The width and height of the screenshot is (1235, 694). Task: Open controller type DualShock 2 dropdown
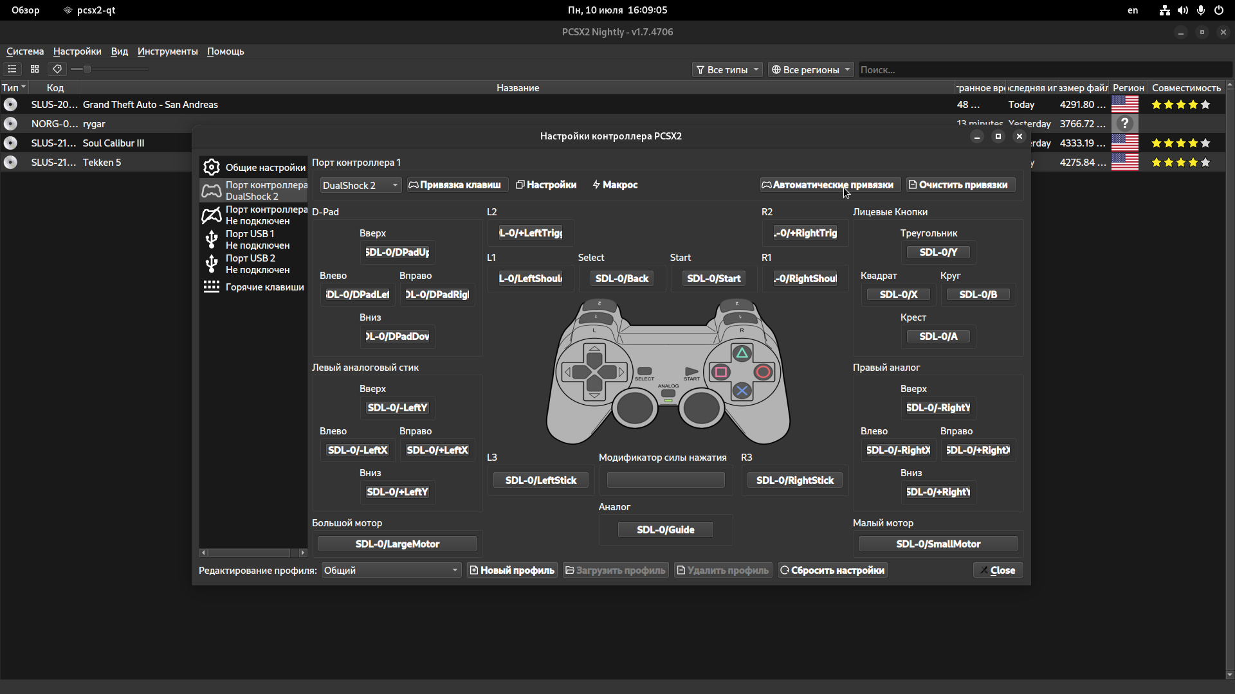[360, 185]
